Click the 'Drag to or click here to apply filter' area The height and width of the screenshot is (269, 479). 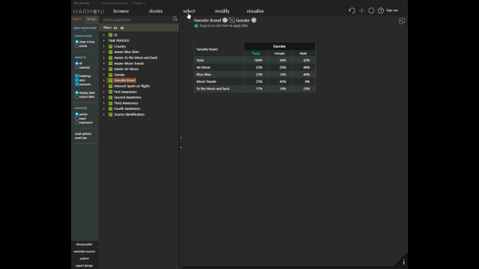[x=224, y=26]
